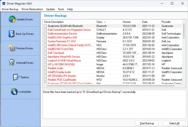This screenshot has height=127, width=188.
Task: Click the version cell '2022.3.0.2'
Action: [x=128, y=60]
